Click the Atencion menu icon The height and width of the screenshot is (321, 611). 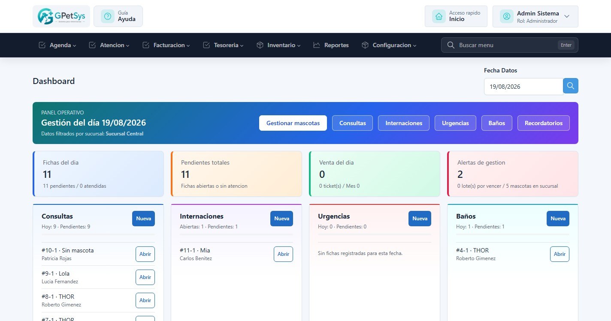coord(92,45)
